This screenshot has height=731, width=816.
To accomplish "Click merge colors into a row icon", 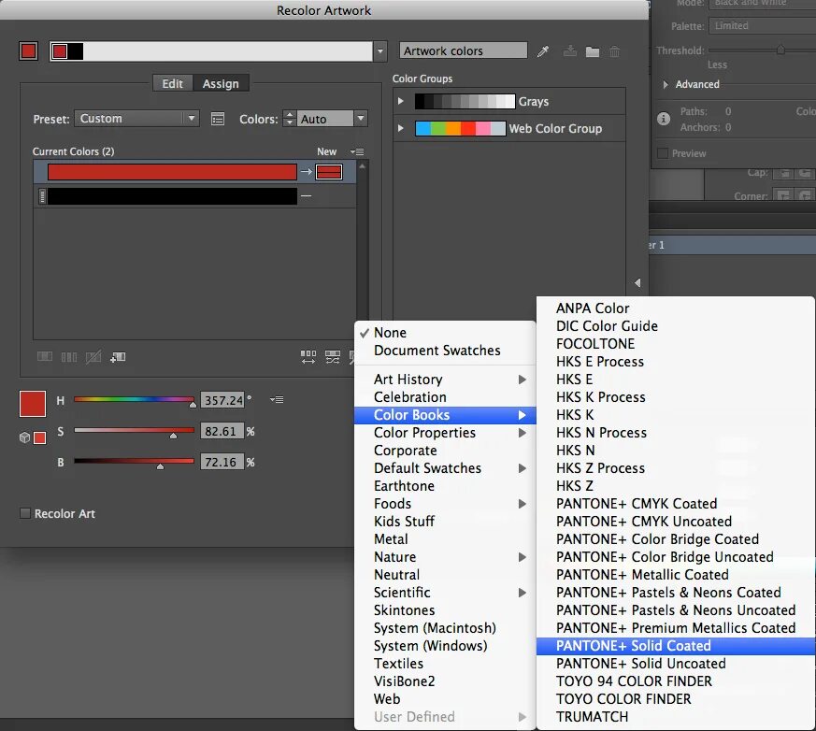I will 45,357.
